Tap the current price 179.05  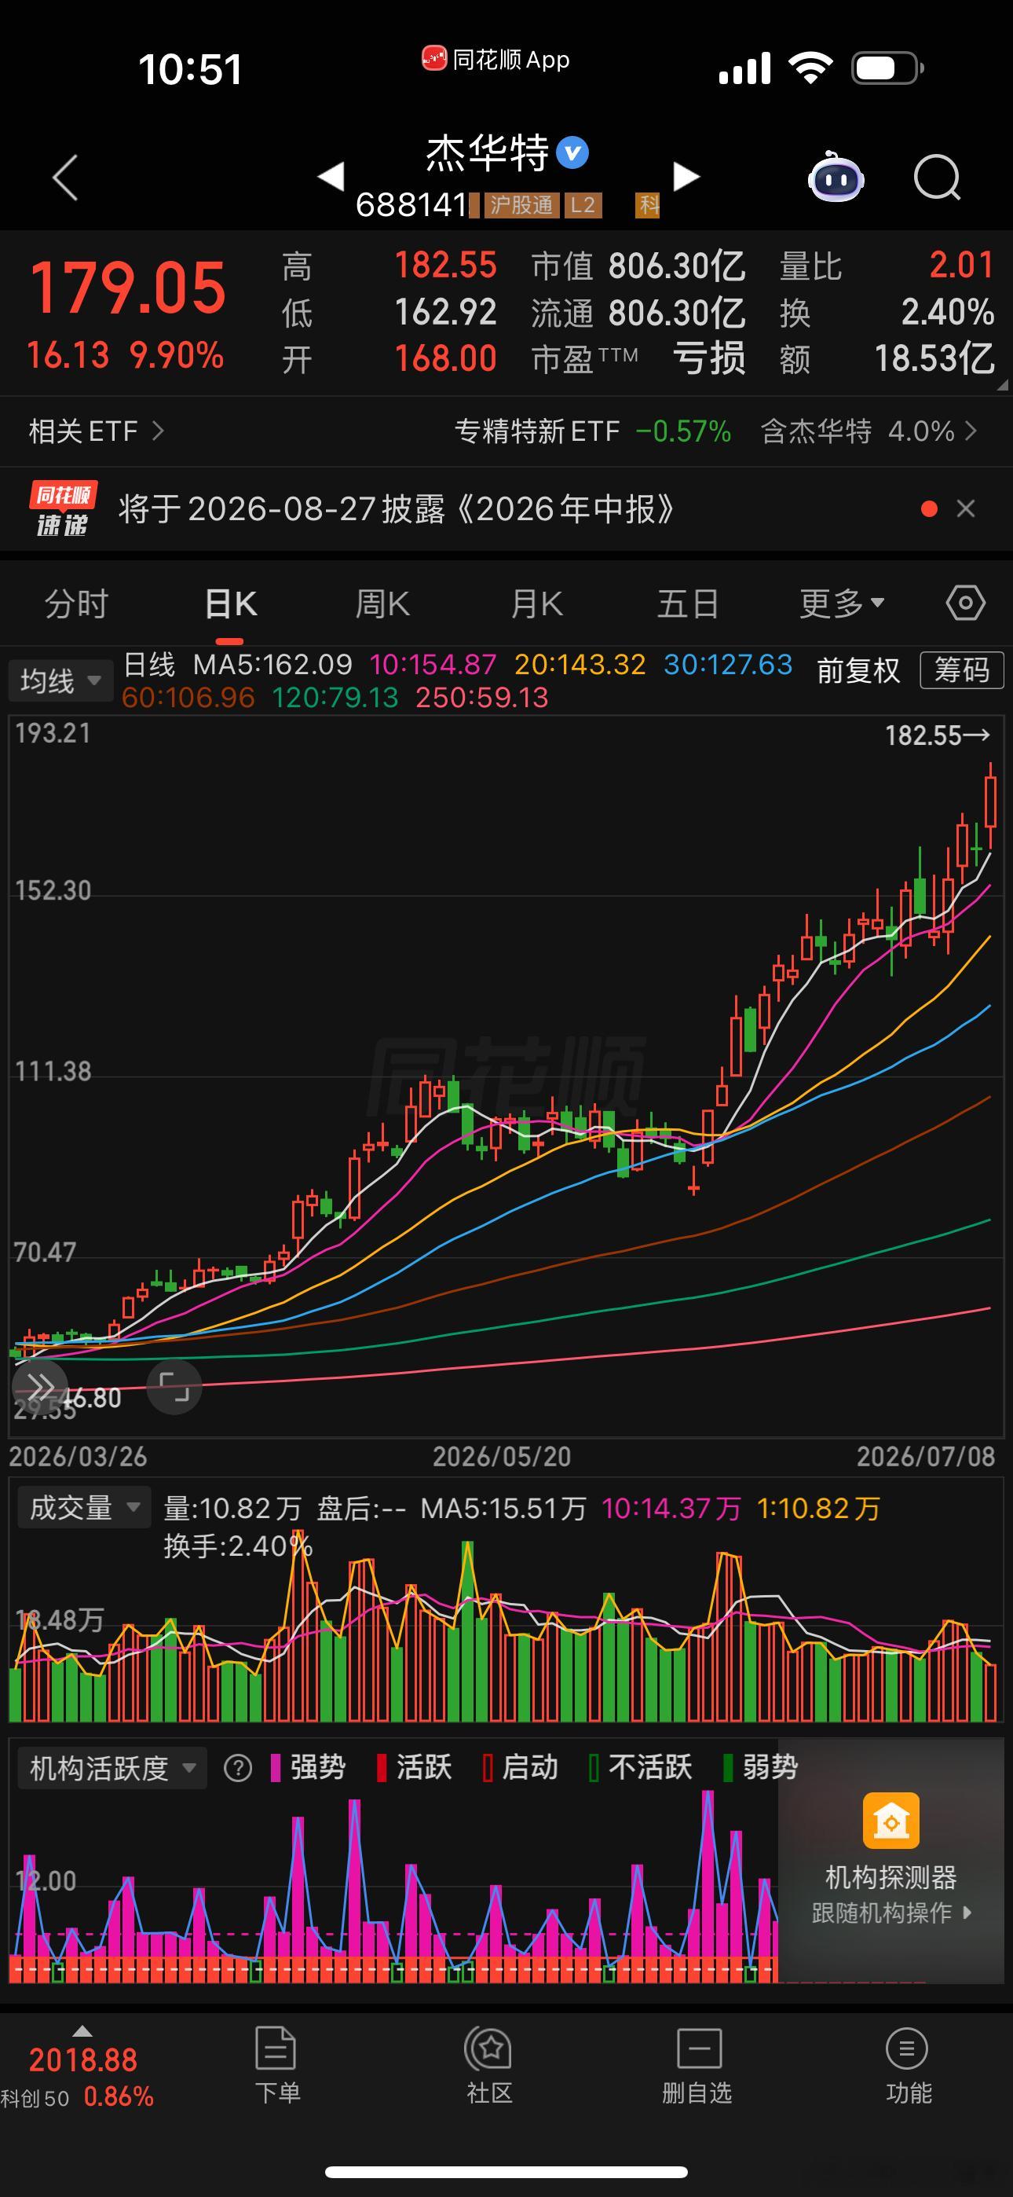128,288
